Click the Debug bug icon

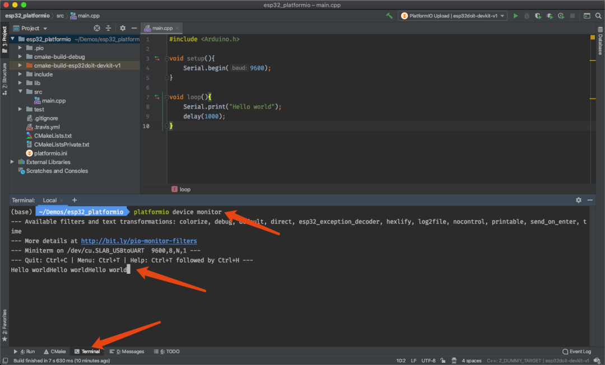[527, 16]
